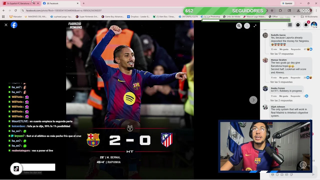Reload the Facebook page
The image size is (320, 180).
[x=15, y=10]
